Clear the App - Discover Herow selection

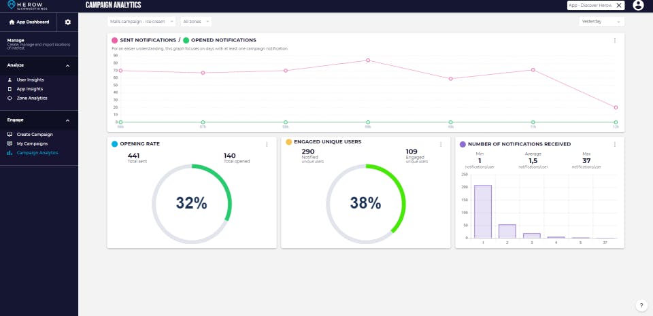[x=619, y=5]
